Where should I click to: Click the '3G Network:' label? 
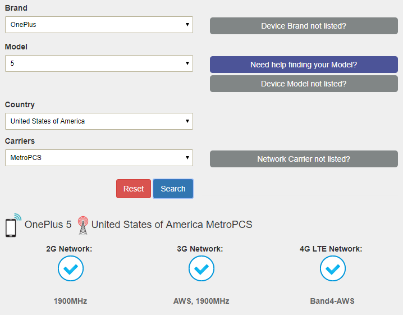200,249
